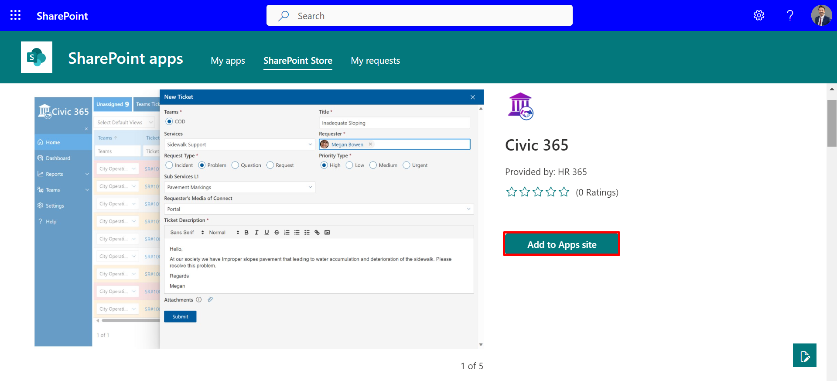Select the Medium priority radio
The width and height of the screenshot is (837, 381).
[373, 165]
